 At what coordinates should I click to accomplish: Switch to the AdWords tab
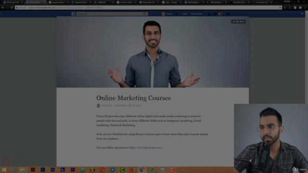(103, 2)
